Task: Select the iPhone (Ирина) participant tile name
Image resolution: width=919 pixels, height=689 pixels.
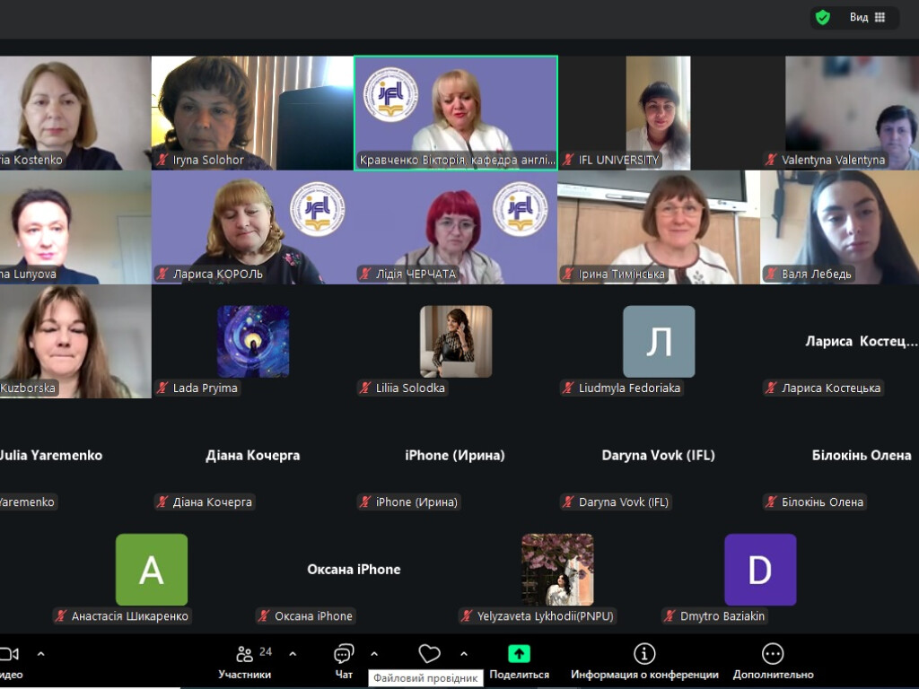Action: [x=455, y=455]
